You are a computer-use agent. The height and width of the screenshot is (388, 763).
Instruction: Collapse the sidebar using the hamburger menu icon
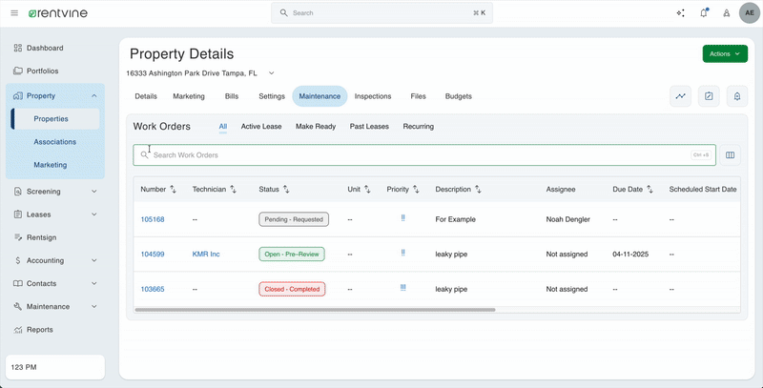click(14, 13)
